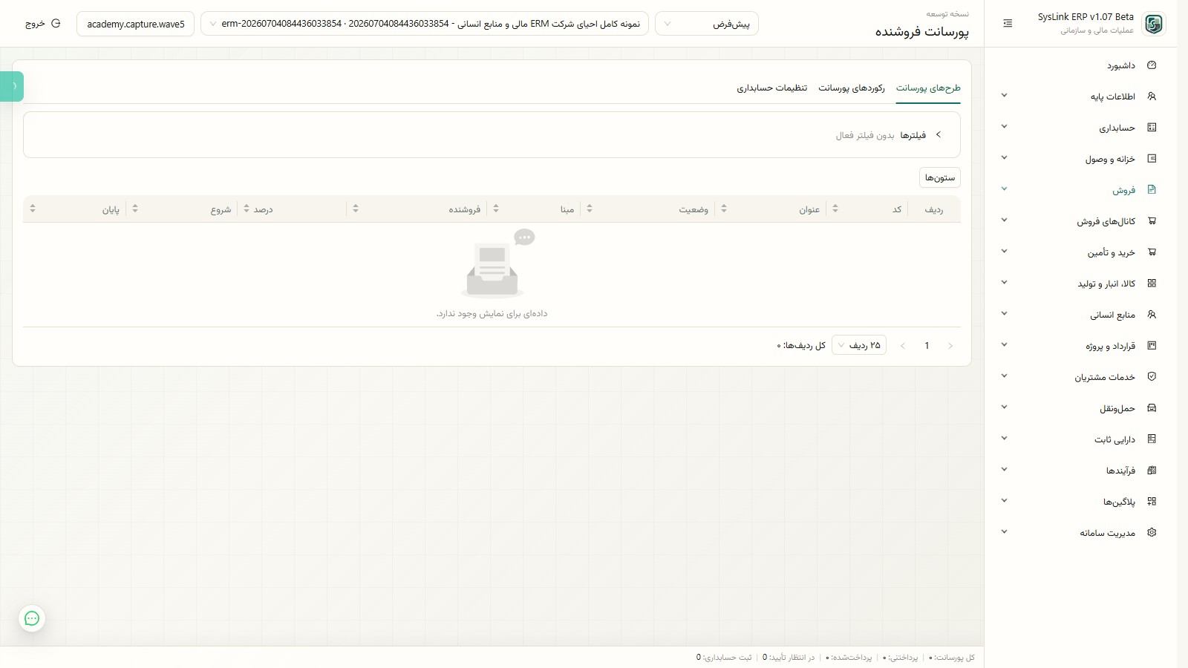Go to page 1 in pagination
This screenshot has height=668, width=1188.
927,345
